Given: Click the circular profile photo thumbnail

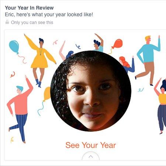Looking at the screenshot, I should (91, 91).
